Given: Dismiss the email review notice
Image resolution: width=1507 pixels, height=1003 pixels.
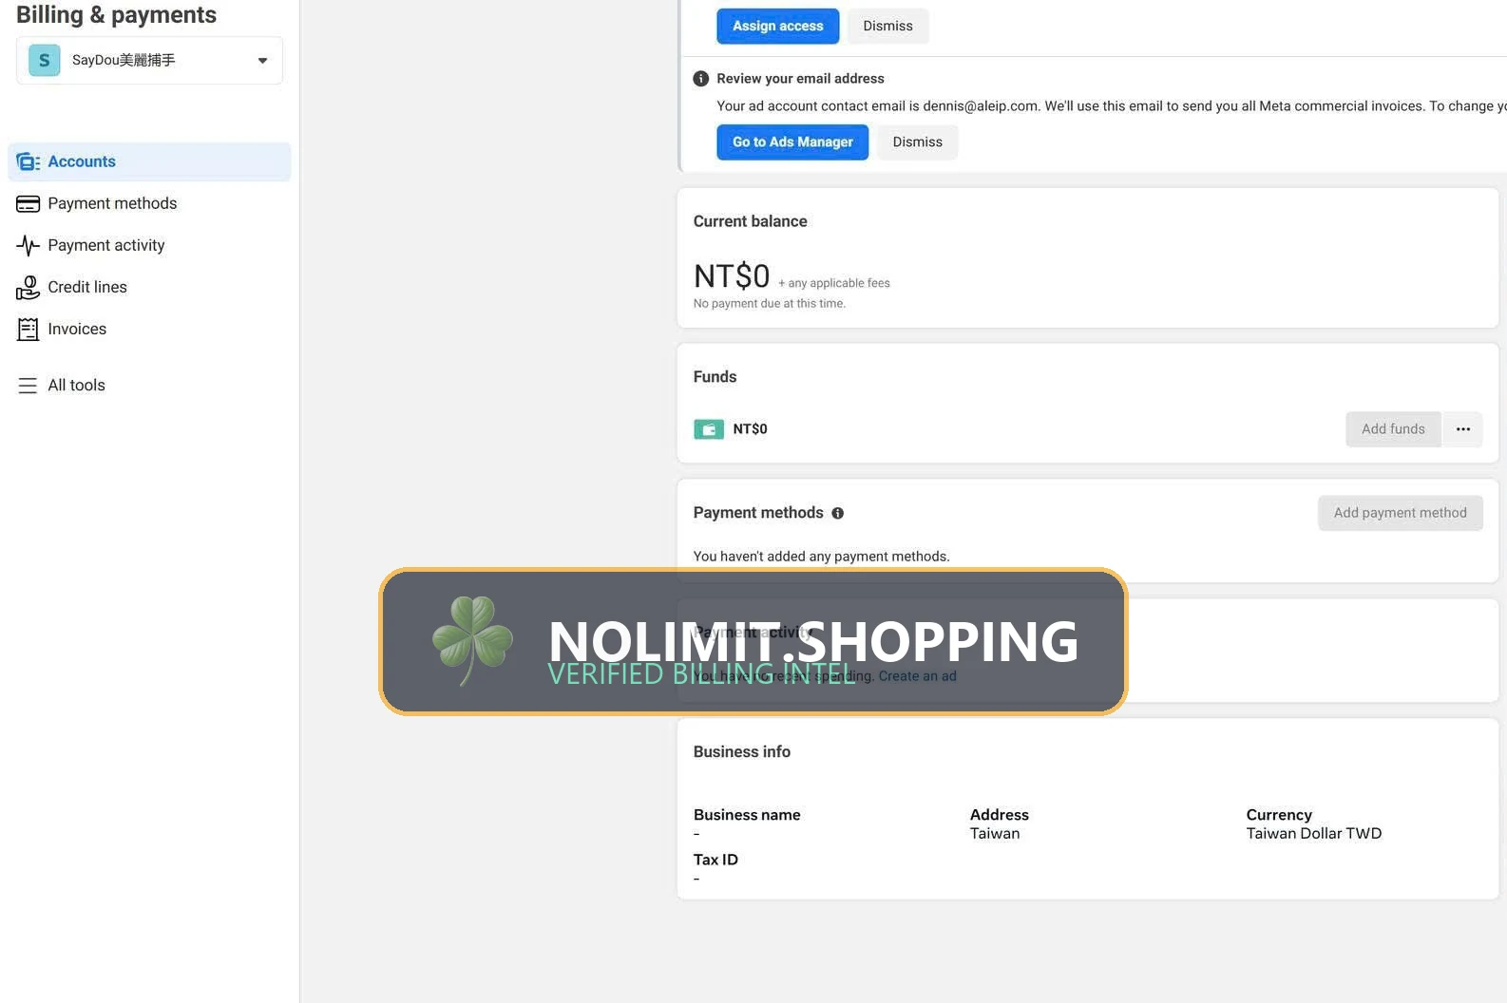Looking at the screenshot, I should click(918, 142).
